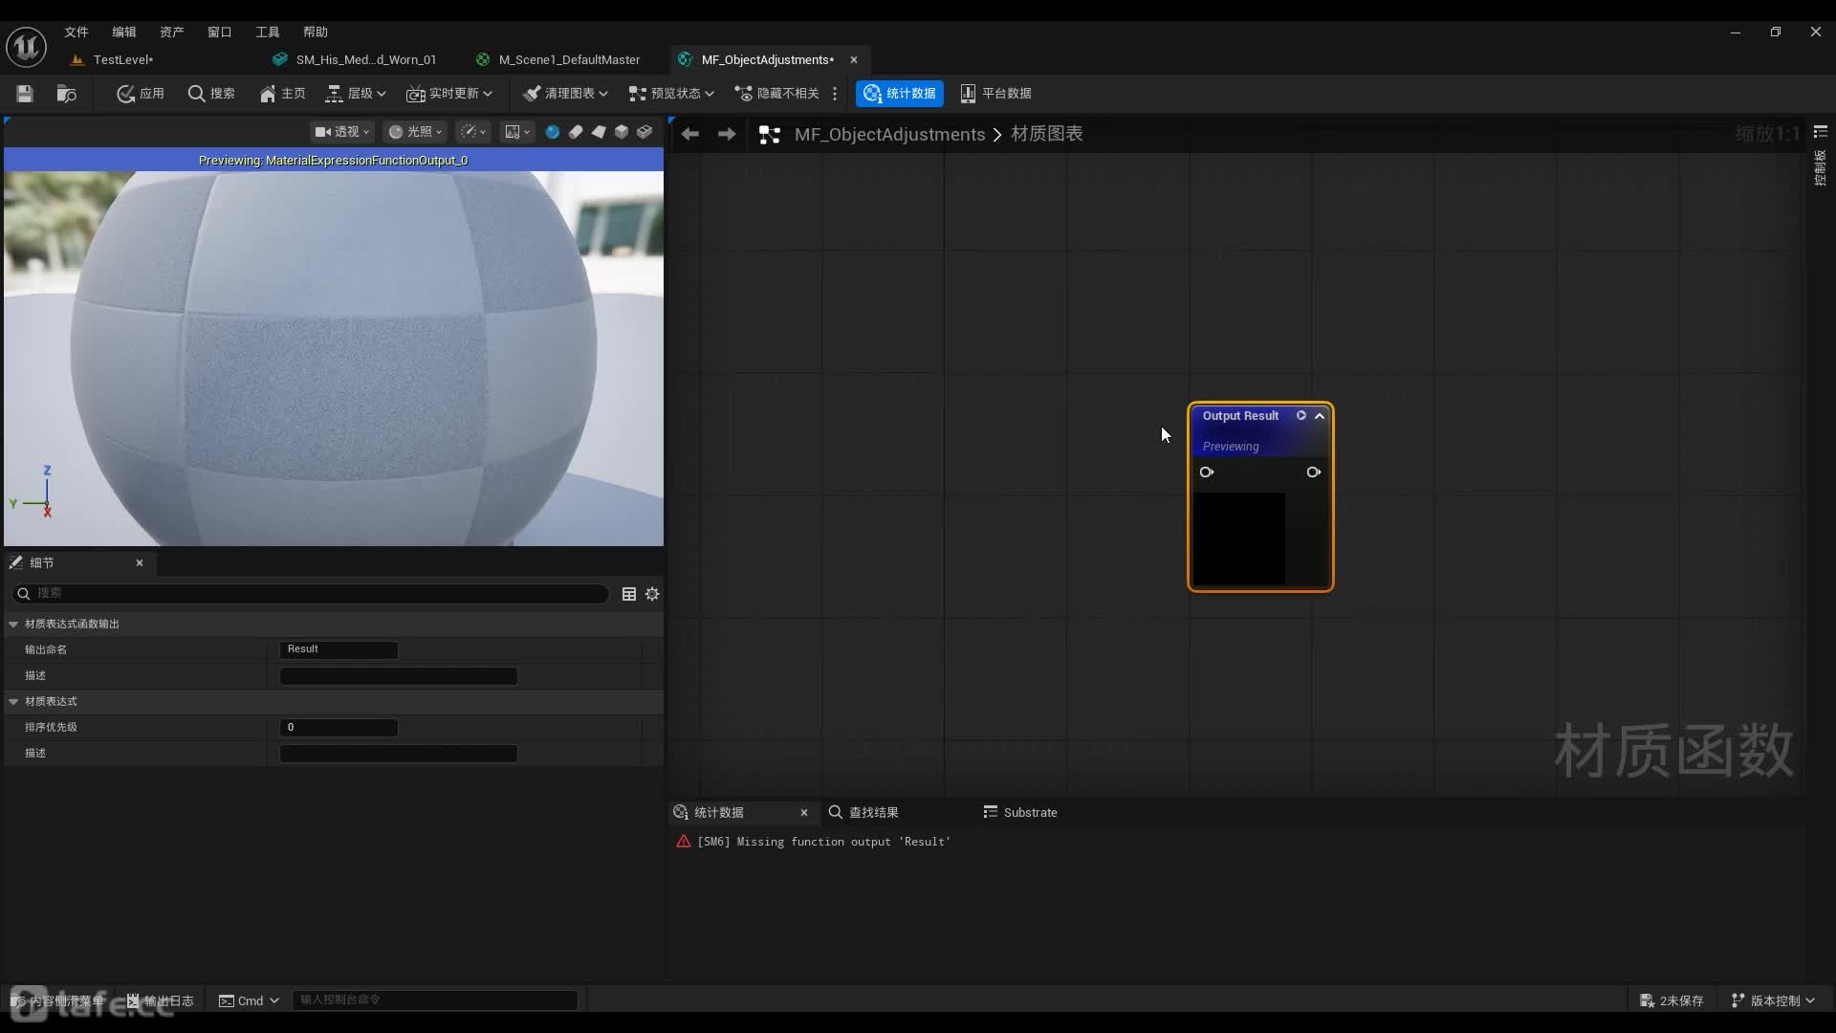Click the Apply (应用) toolbar button
1836x1033 pixels.
coord(141,93)
